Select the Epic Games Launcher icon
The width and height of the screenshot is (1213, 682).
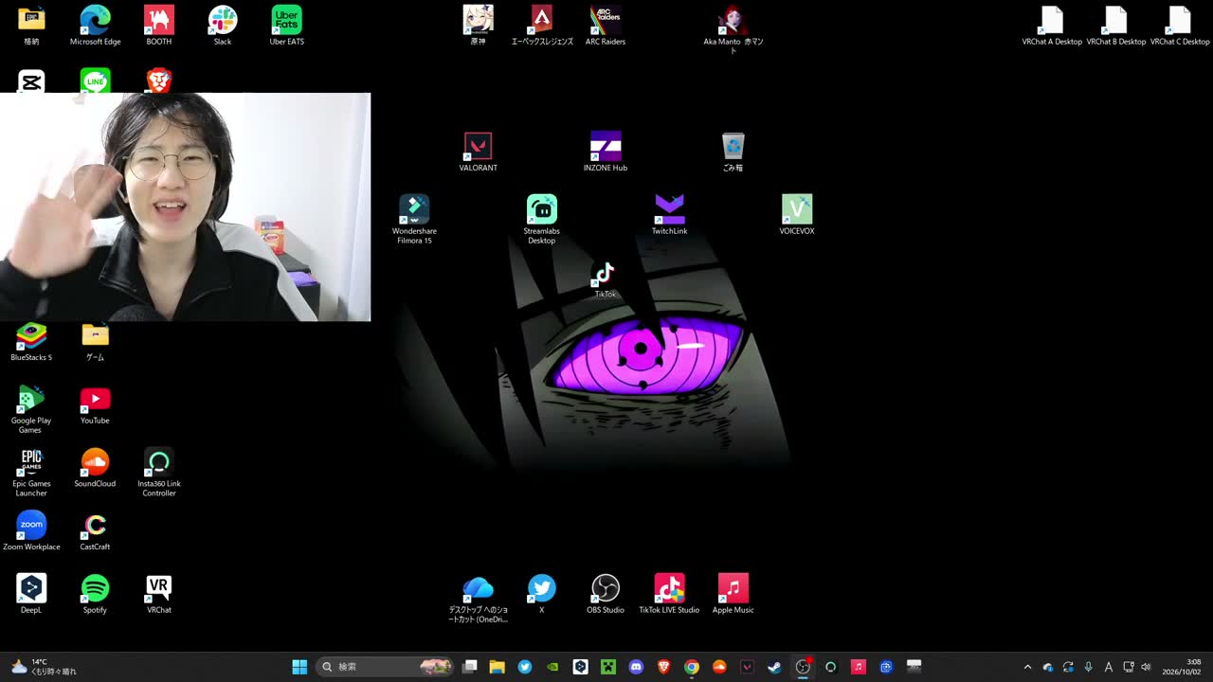(x=31, y=472)
